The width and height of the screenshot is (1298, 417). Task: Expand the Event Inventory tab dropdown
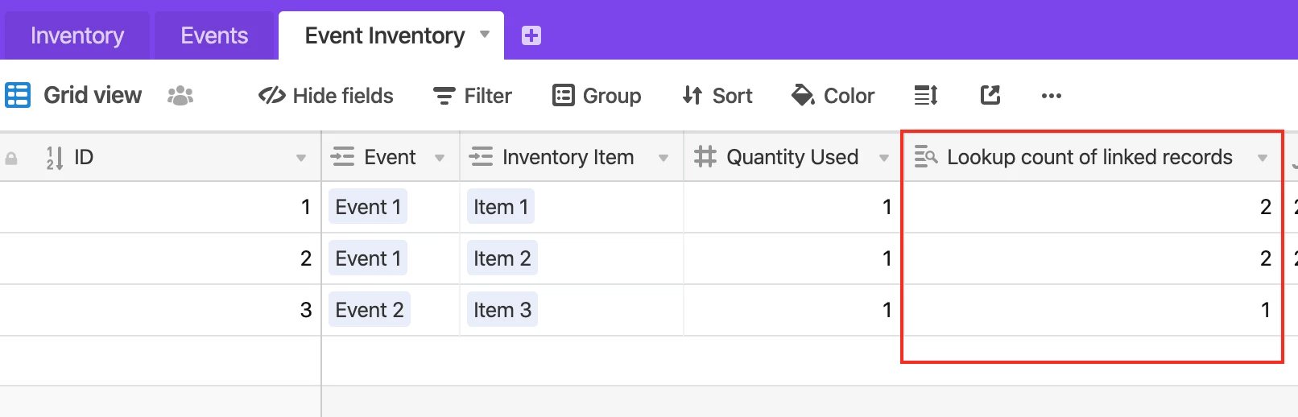pyautogui.click(x=485, y=35)
